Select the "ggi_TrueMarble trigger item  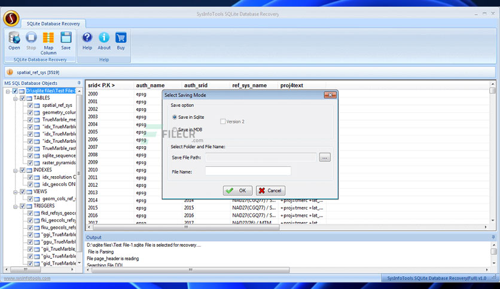(x=59, y=235)
